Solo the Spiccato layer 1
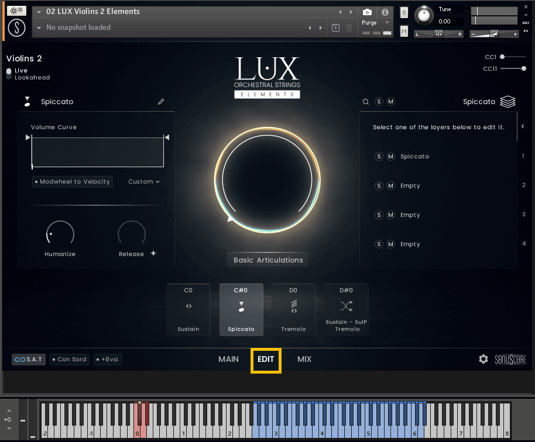 [379, 156]
